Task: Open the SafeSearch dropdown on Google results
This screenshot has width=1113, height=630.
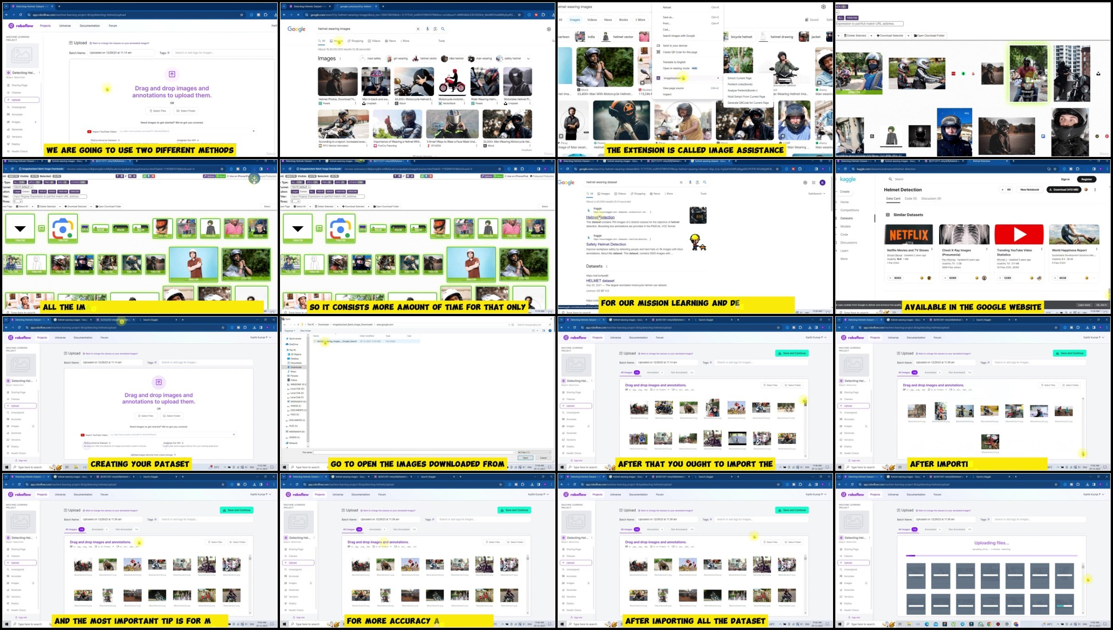Action: click(817, 194)
